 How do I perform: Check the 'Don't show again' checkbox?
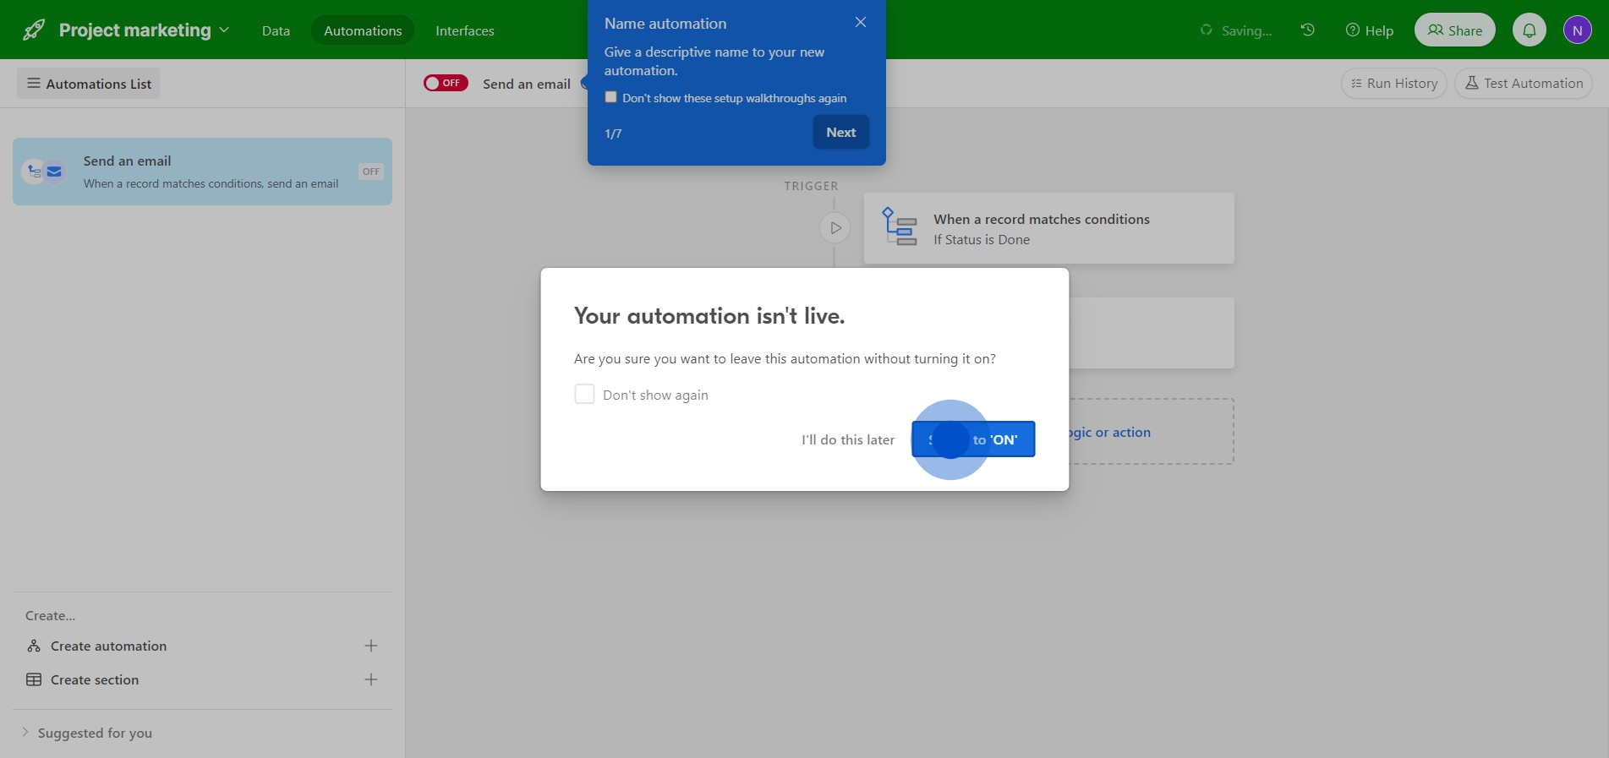[x=584, y=395]
